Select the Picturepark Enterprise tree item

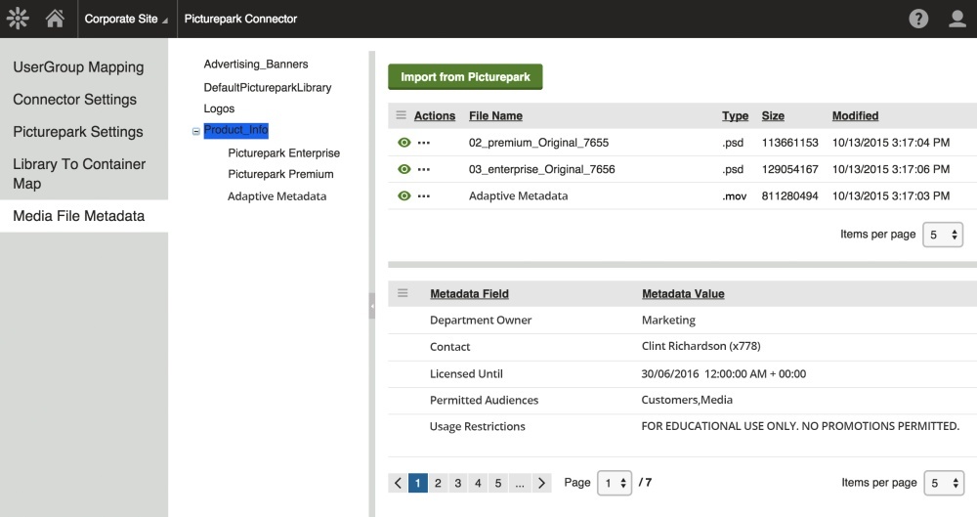[283, 153]
